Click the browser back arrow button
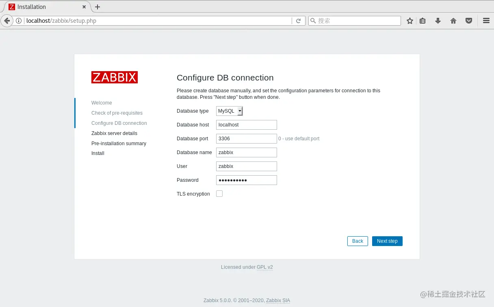Image resolution: width=494 pixels, height=307 pixels. pos(7,21)
